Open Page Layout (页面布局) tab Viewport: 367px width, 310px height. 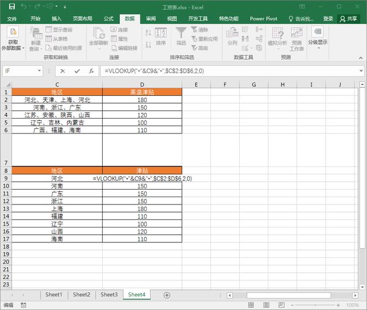click(83, 19)
